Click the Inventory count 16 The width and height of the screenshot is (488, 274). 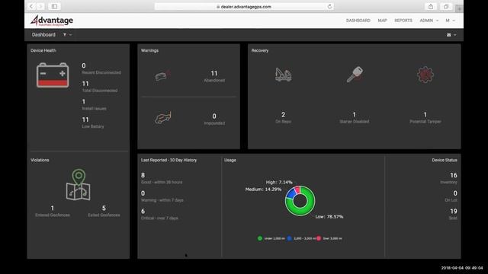click(454, 175)
